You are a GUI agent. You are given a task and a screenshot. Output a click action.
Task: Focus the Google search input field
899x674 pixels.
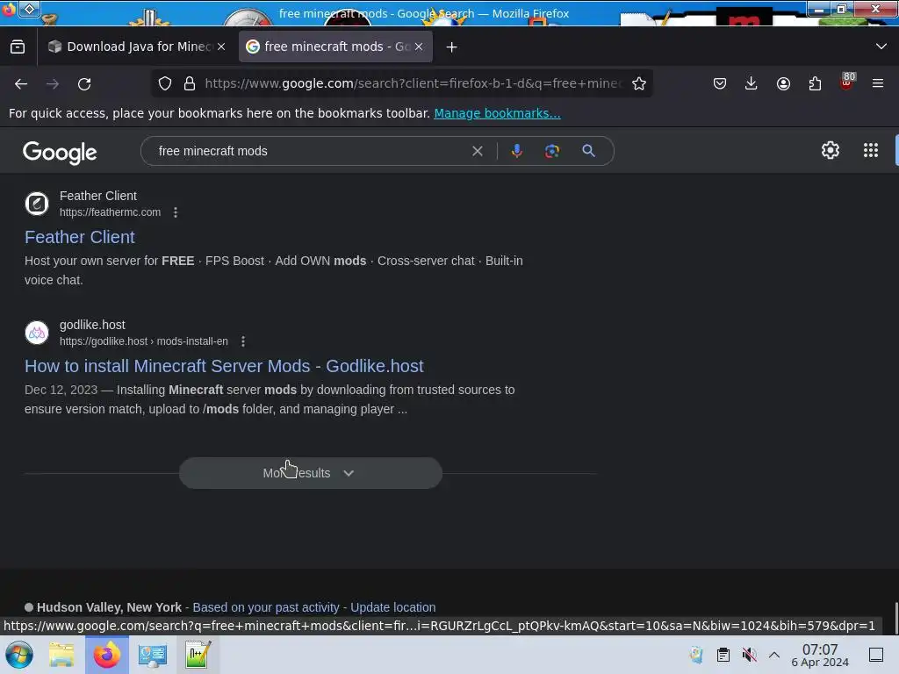click(310, 151)
